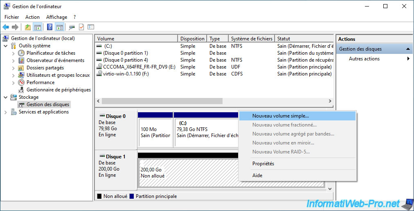The image size is (414, 211).
Task: Click the Outils système tools icon
Action: 13,46
